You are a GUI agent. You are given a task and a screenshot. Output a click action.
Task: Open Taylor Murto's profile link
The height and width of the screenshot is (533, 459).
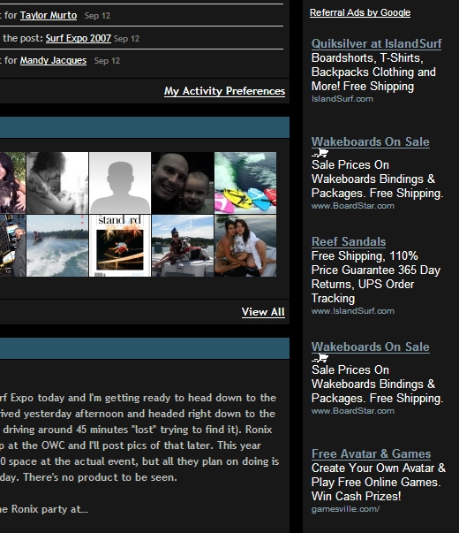point(49,15)
